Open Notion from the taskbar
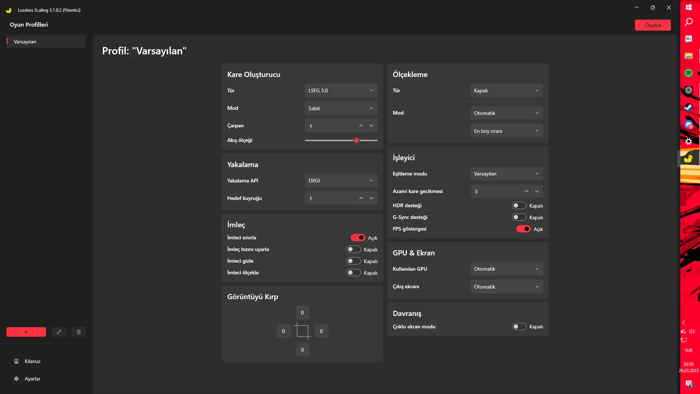This screenshot has width=700, height=394. [689, 39]
